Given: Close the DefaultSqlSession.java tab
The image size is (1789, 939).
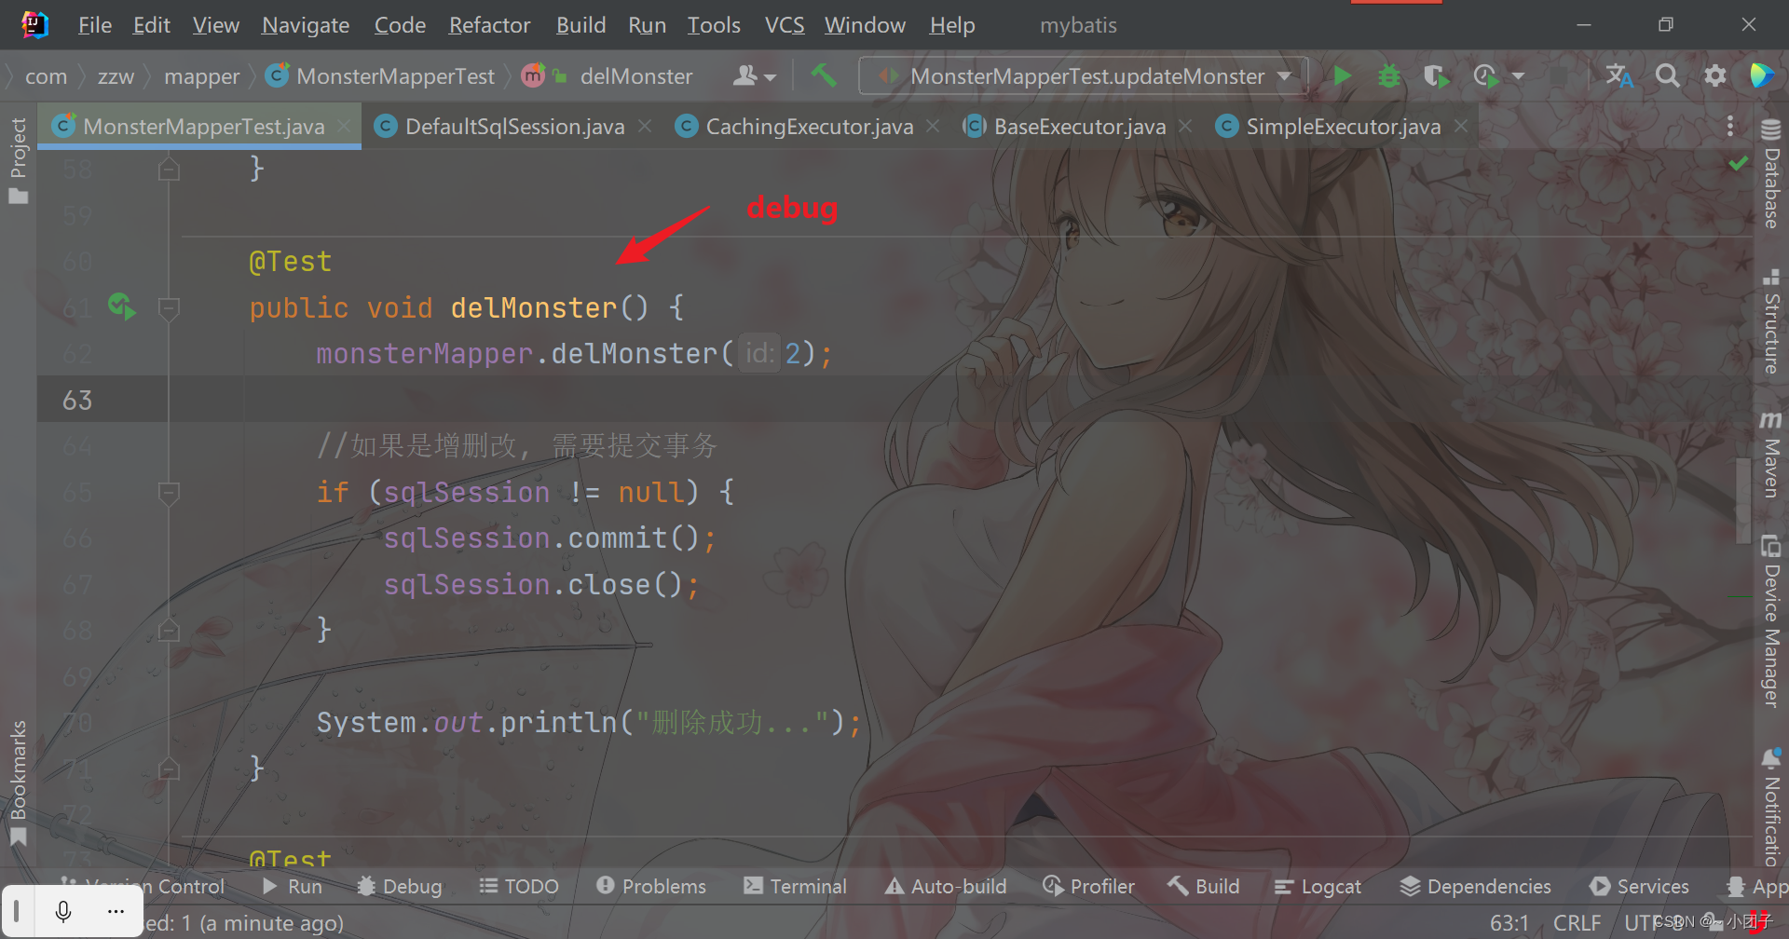Looking at the screenshot, I should tap(645, 126).
